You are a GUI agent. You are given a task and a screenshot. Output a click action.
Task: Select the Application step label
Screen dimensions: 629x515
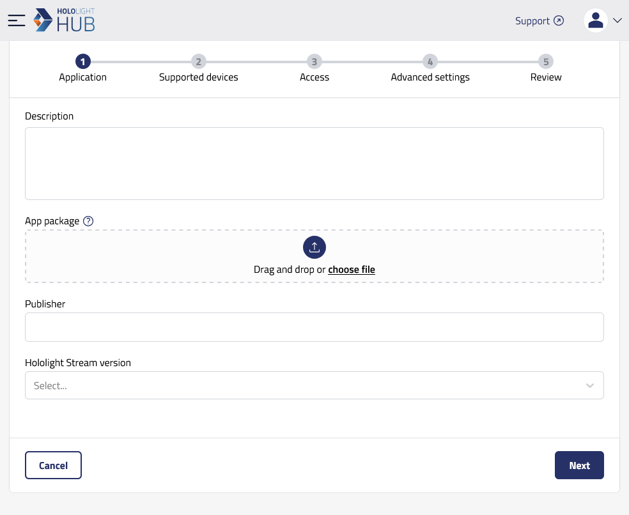pos(82,77)
